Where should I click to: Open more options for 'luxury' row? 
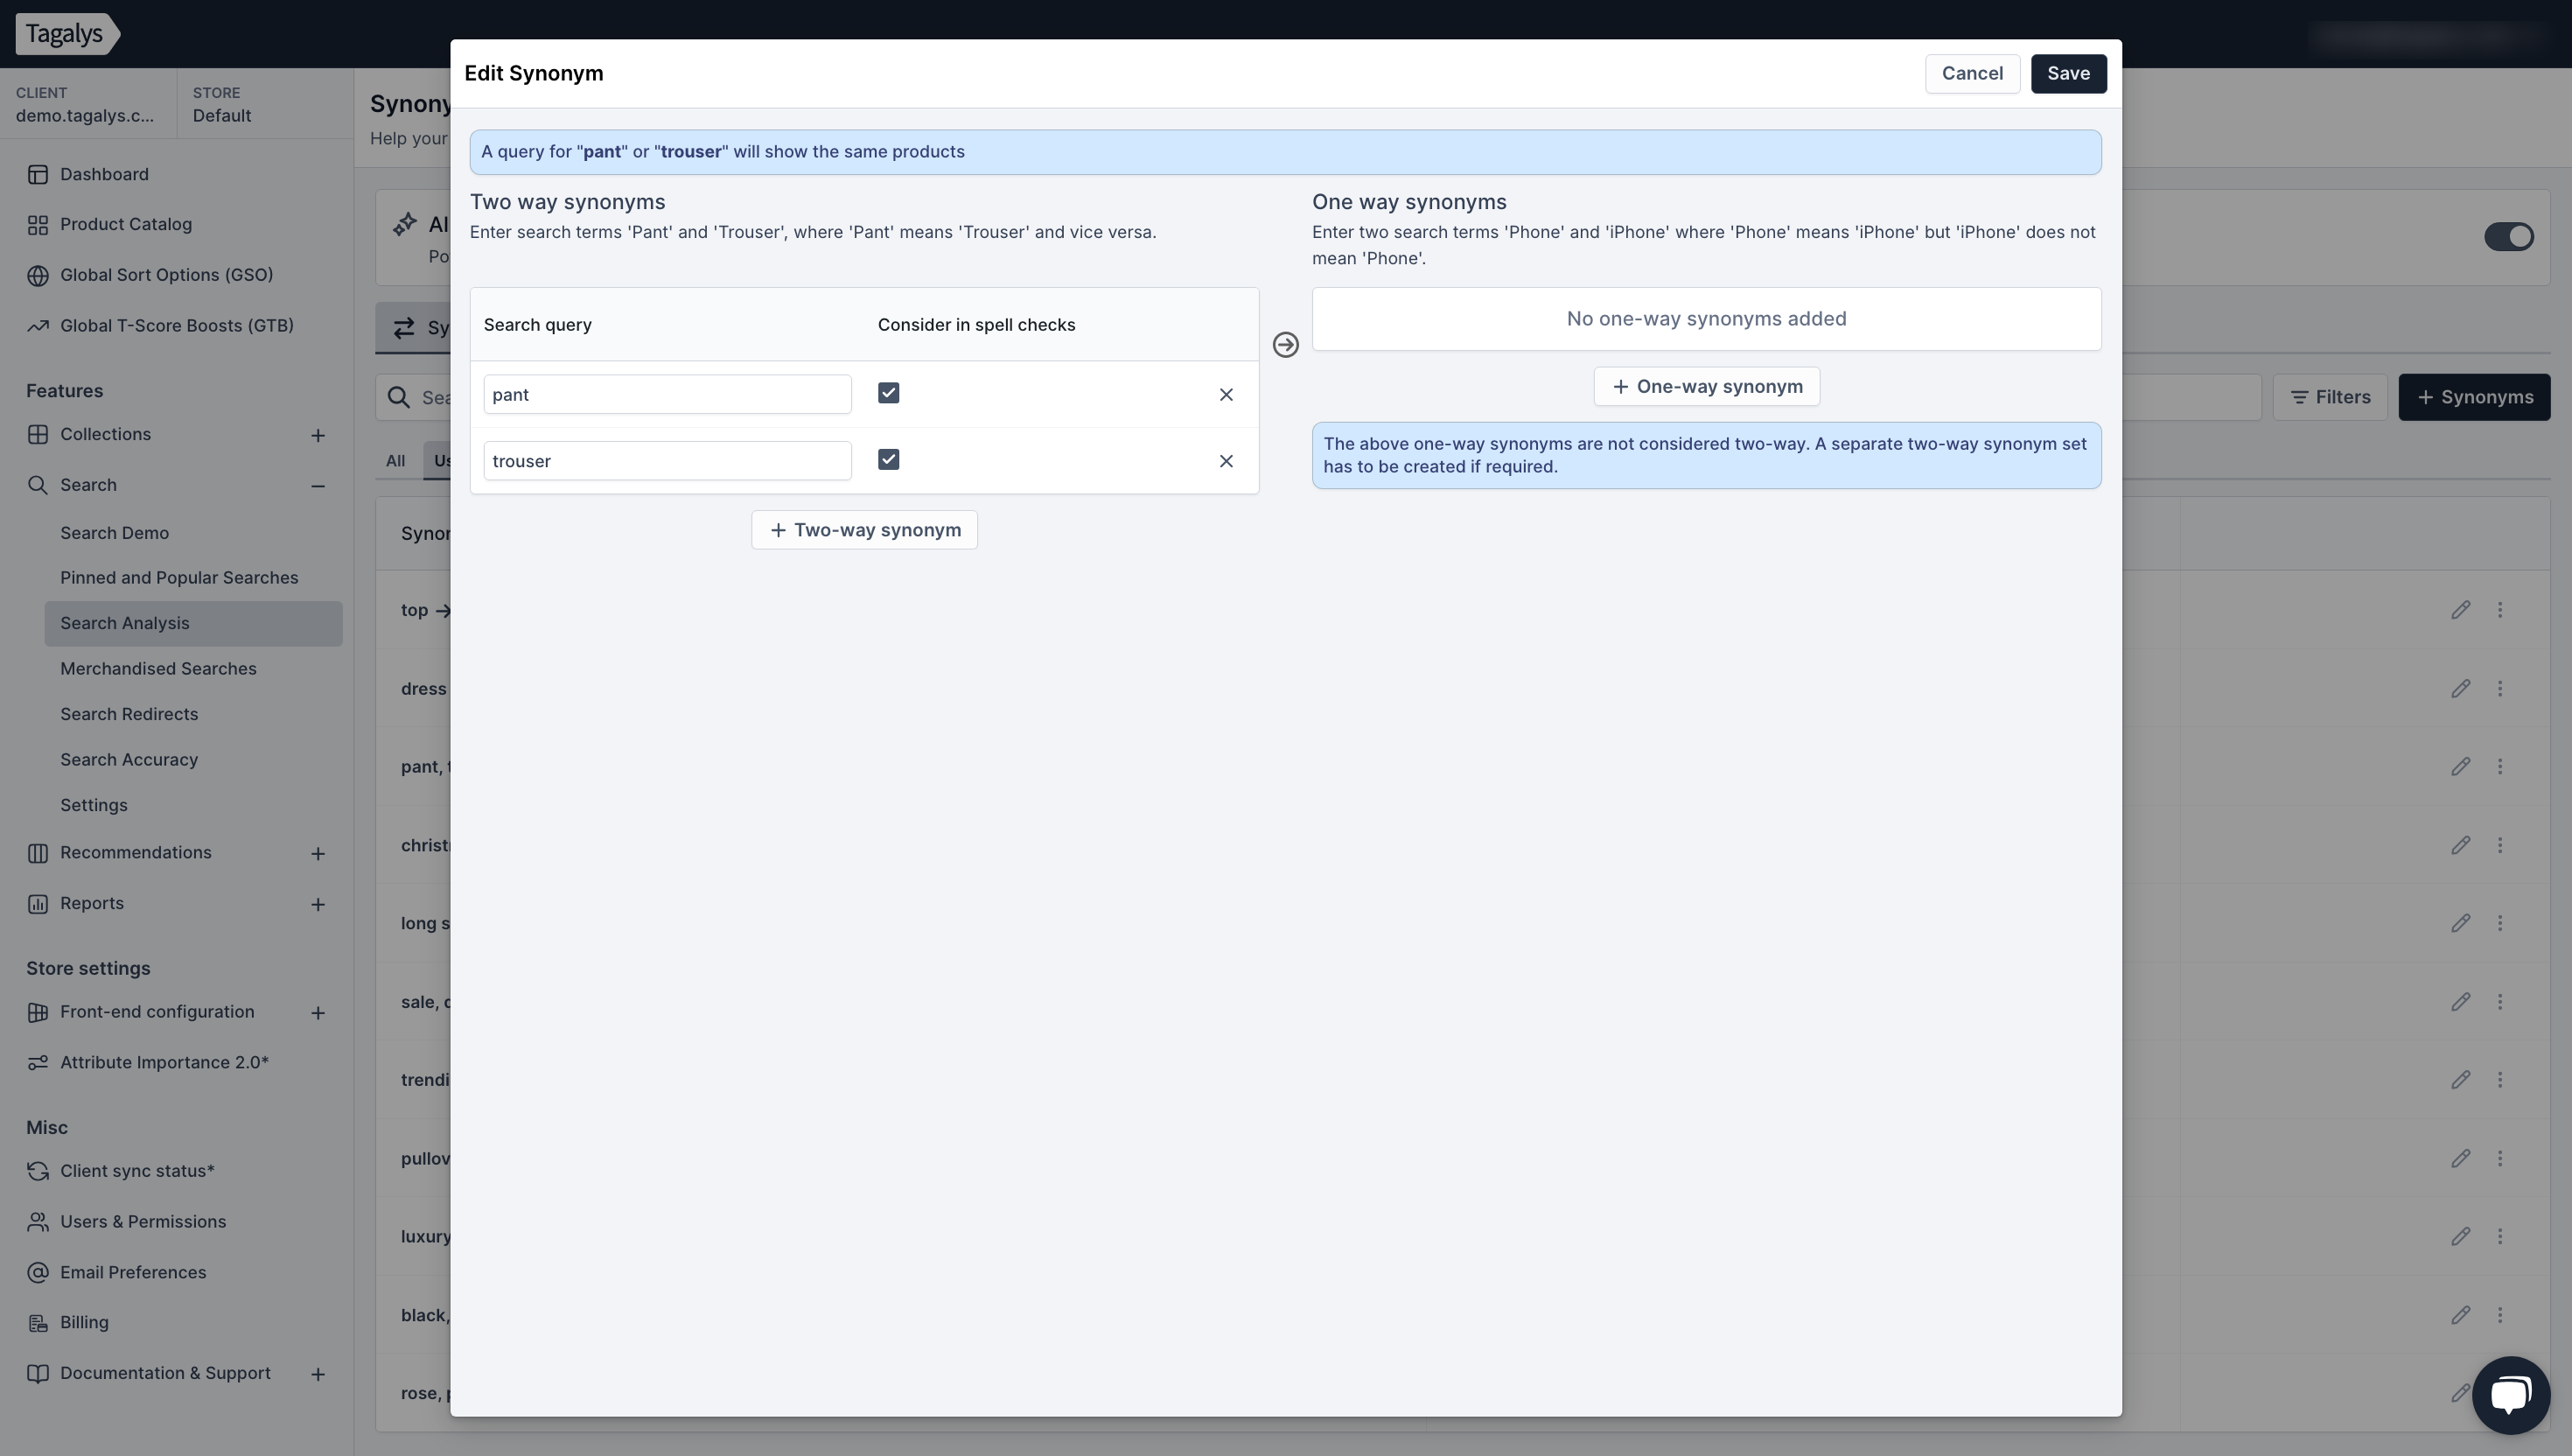(x=2499, y=1237)
